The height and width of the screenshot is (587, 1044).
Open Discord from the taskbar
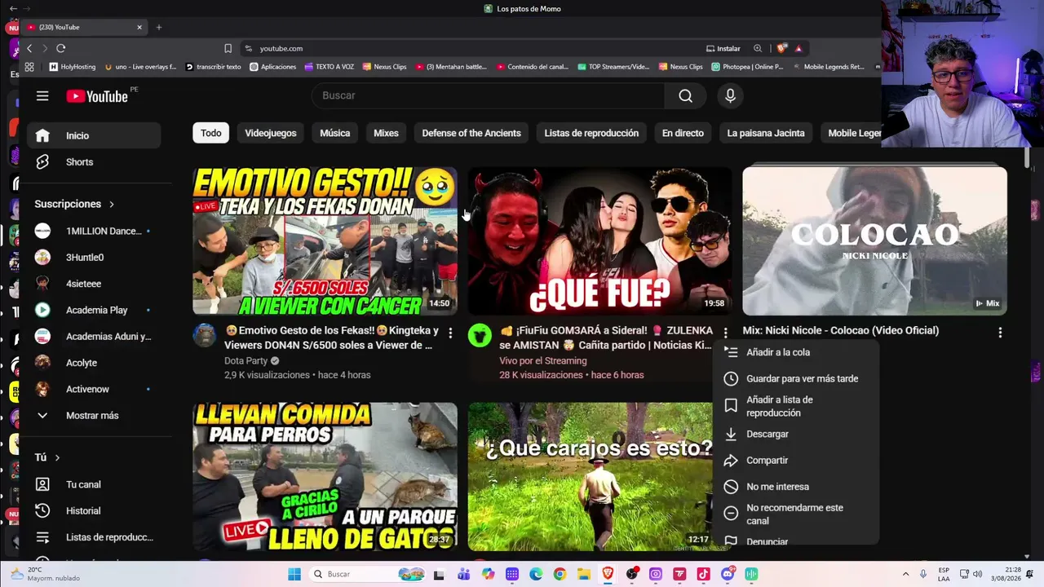pos(727,574)
